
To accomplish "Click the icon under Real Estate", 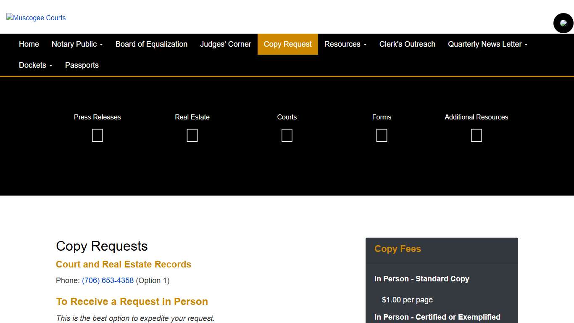I will 192,135.
